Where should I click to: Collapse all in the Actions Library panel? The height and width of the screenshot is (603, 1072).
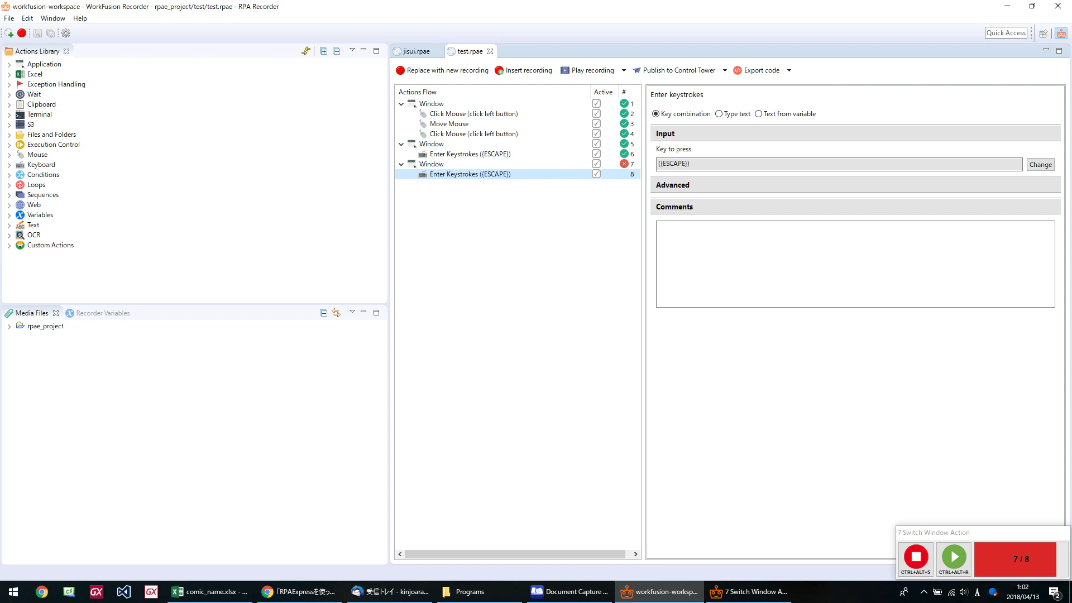coord(337,51)
